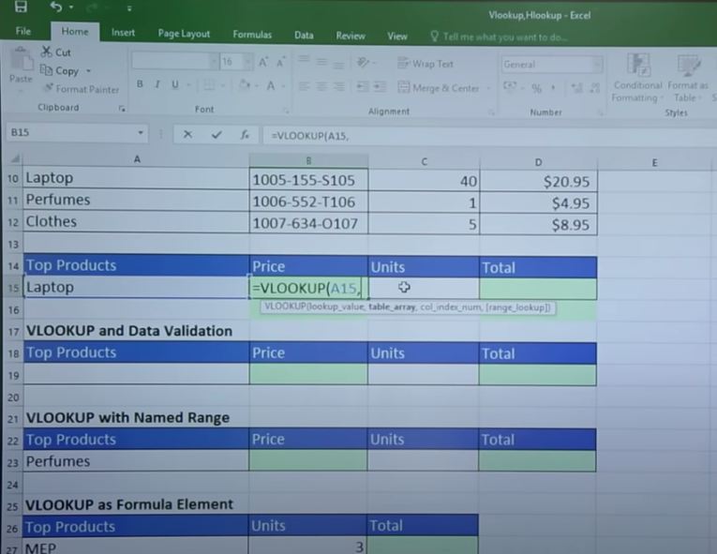Toggle Bold formatting

pyautogui.click(x=140, y=83)
